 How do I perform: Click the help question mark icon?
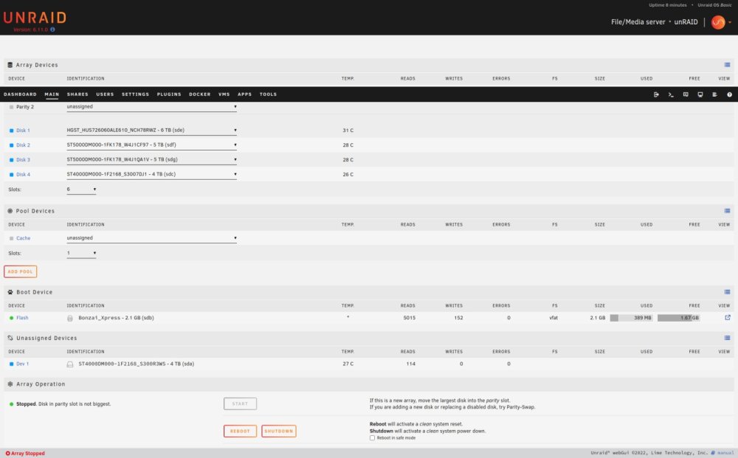pyautogui.click(x=730, y=94)
